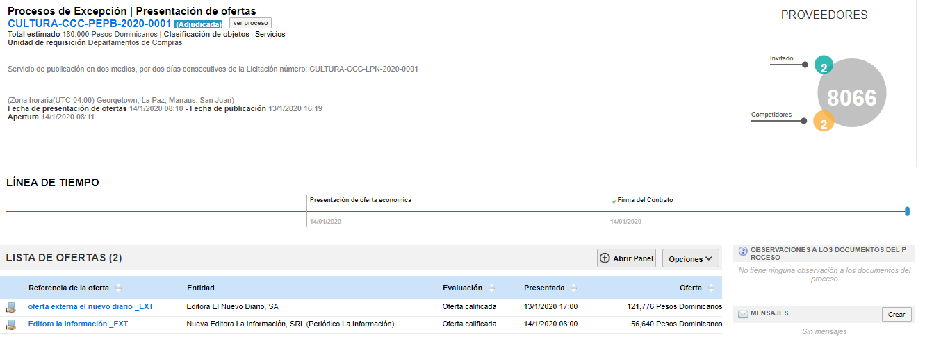Click the teal Invitado count bubble
Image resolution: width=925 pixels, height=339 pixels.
tap(824, 67)
